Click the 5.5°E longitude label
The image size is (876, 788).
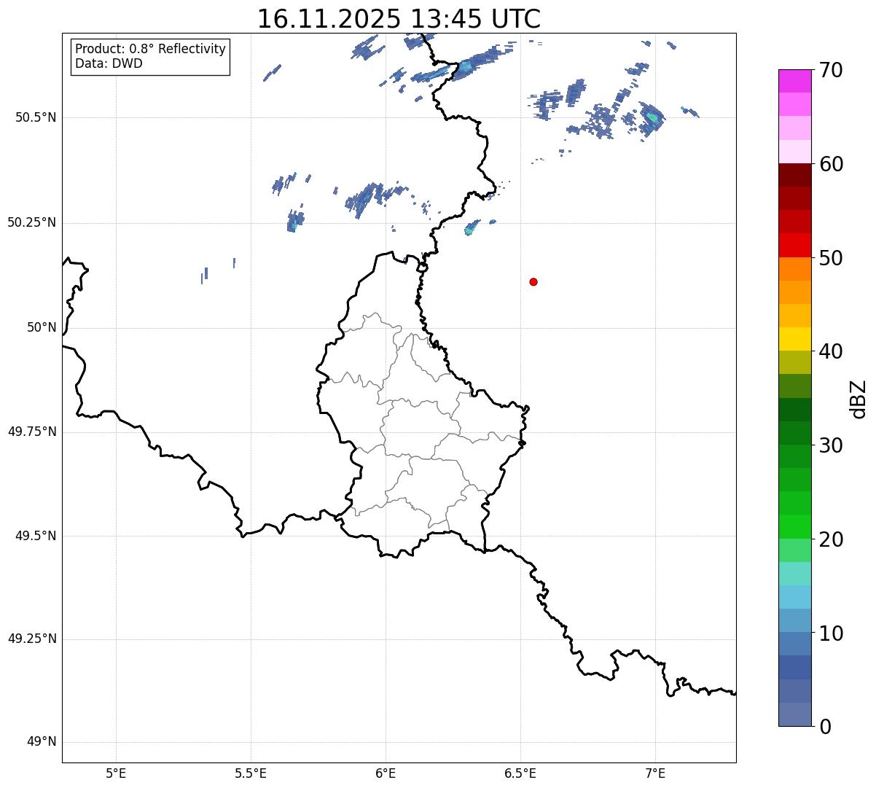coord(251,773)
